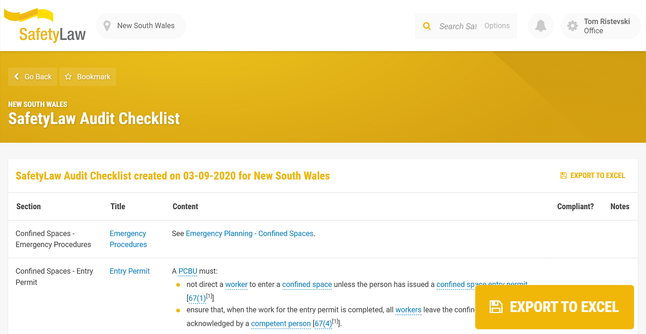Open regulation 67(1) reference link

(197, 298)
